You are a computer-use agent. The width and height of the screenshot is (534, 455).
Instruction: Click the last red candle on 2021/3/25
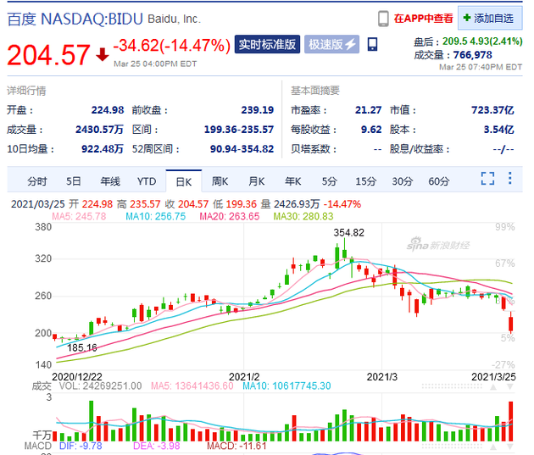511,324
